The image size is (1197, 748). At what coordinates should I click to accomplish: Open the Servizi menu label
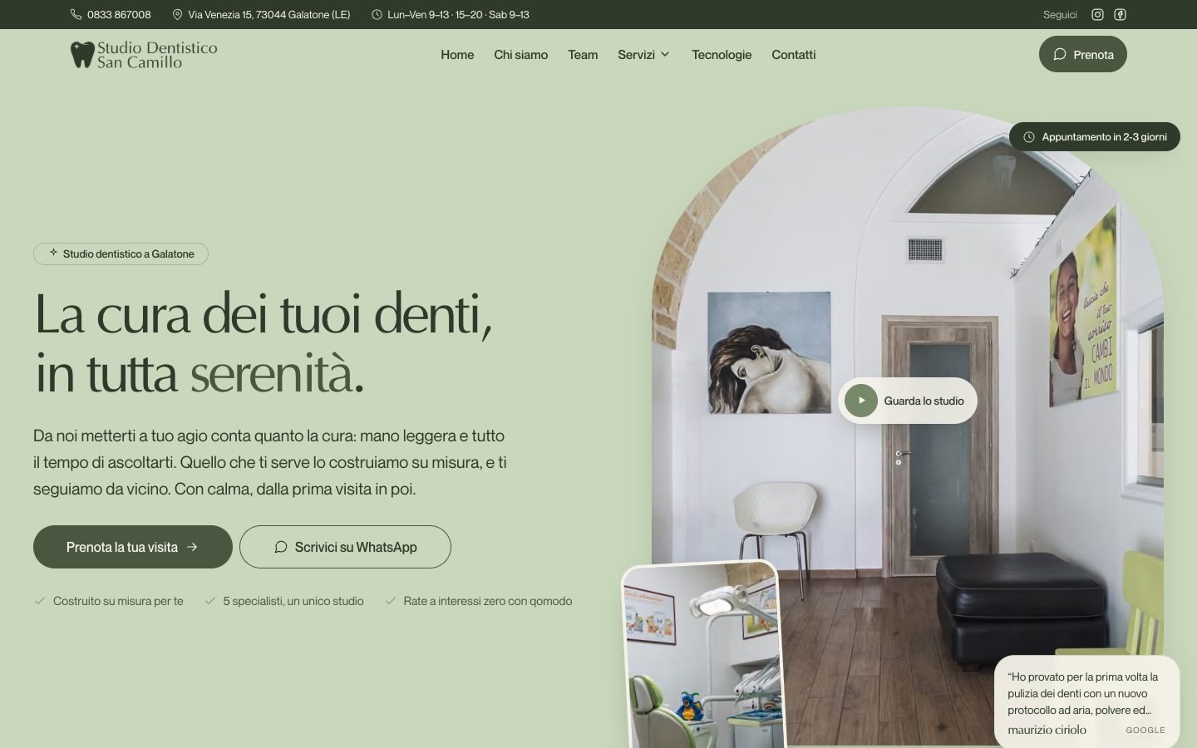click(x=636, y=55)
